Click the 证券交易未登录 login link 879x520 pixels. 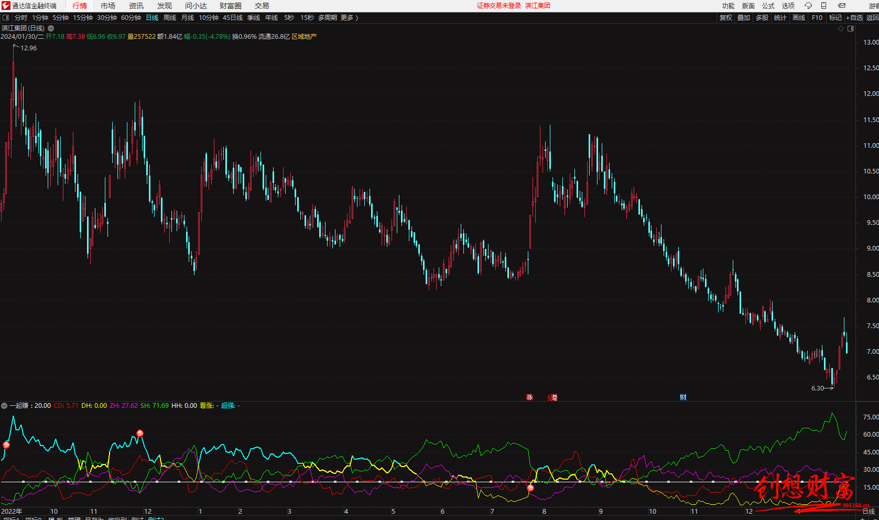(x=499, y=6)
